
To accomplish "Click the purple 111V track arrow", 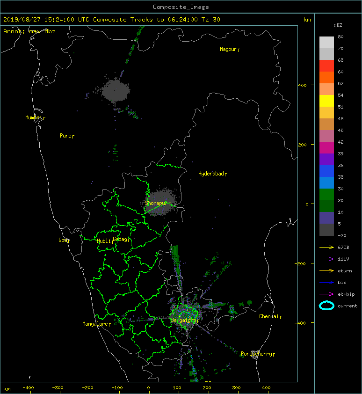I will pyautogui.click(x=326, y=259).
